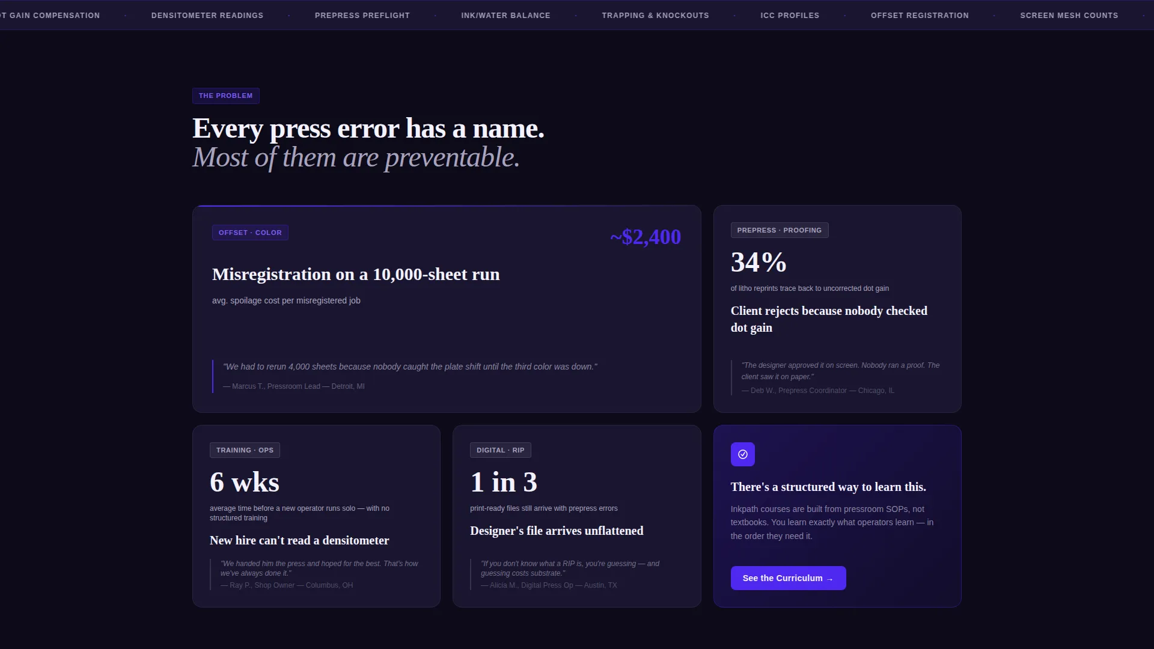Image resolution: width=1154 pixels, height=649 pixels.
Task: Click 'Every press error has a name.' headline
Action: (368, 129)
